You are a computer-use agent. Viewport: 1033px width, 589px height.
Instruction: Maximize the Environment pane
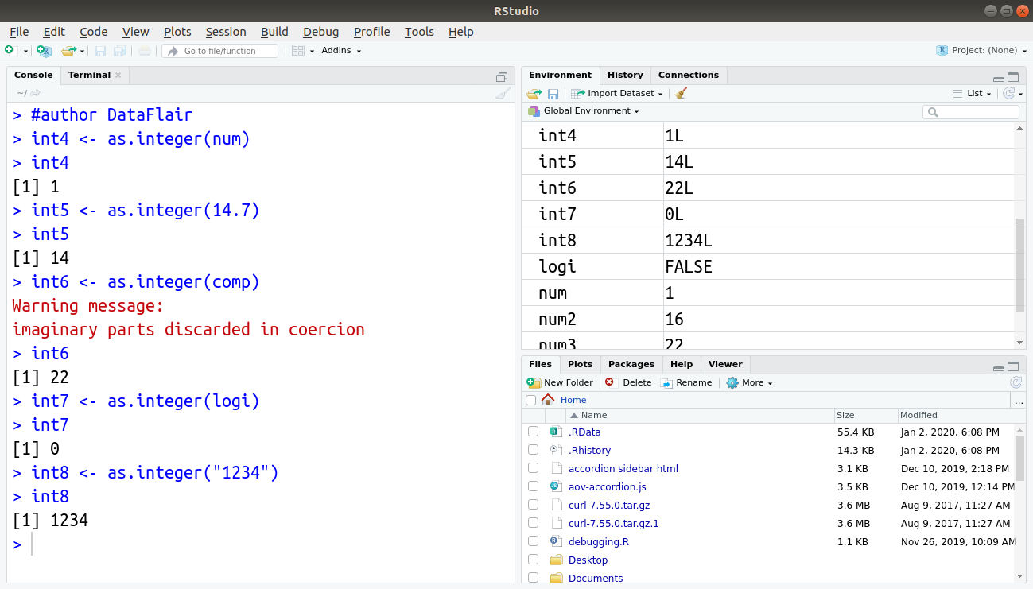click(1013, 77)
